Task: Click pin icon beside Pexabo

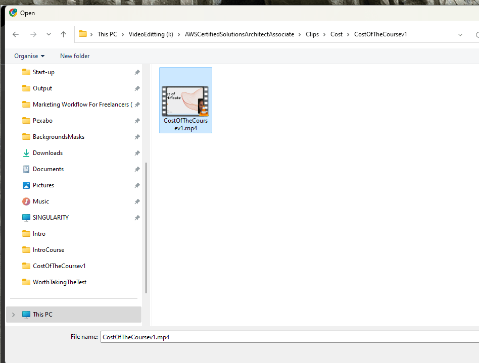Action: [137, 121]
